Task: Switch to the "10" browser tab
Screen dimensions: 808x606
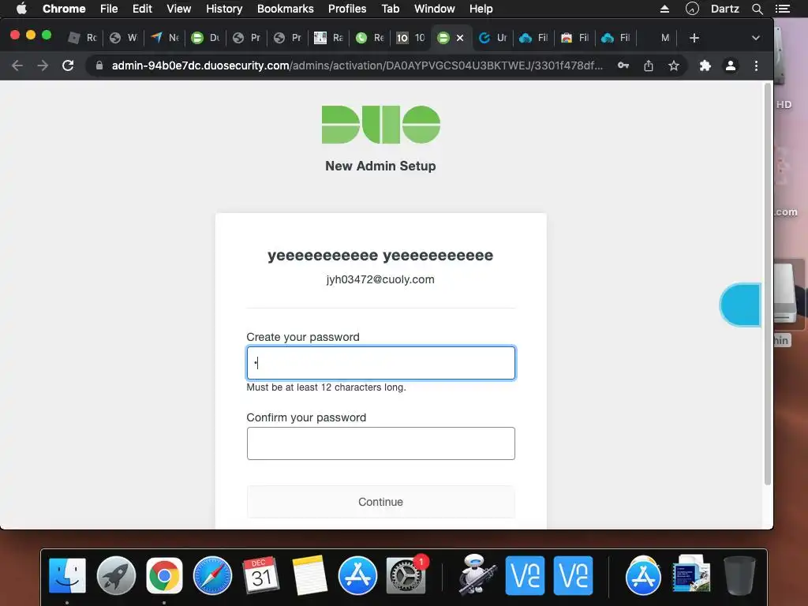Action: (x=410, y=38)
